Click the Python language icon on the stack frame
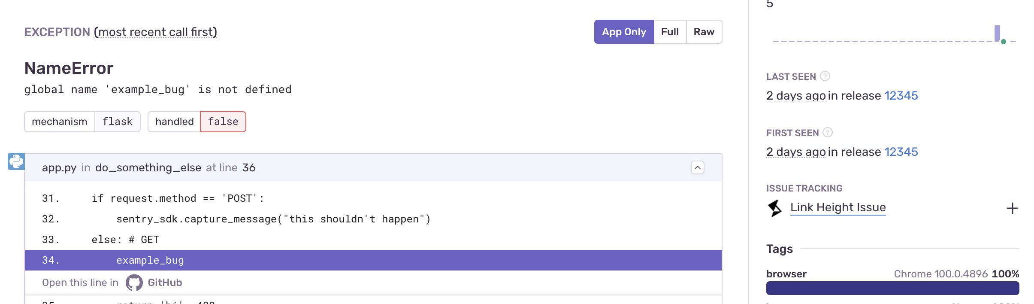1034x304 pixels. [x=15, y=161]
